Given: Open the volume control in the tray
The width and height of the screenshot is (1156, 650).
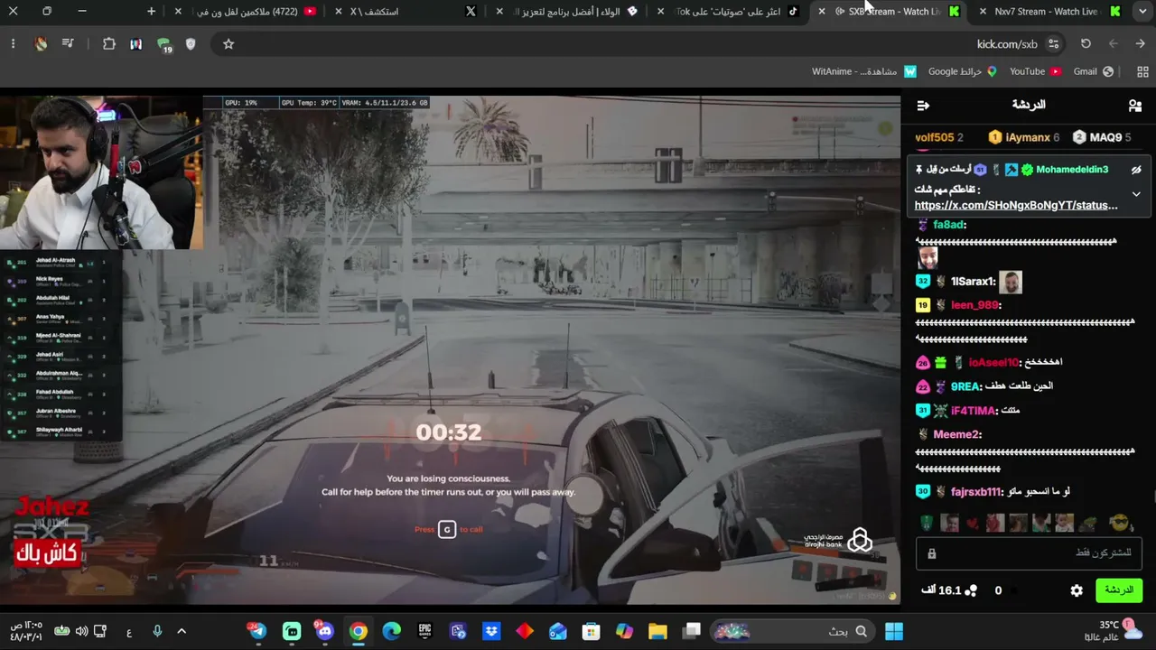Looking at the screenshot, I should coord(81,632).
